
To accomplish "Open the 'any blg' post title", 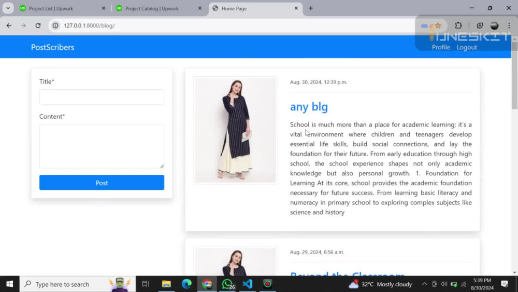I will 309,107.
